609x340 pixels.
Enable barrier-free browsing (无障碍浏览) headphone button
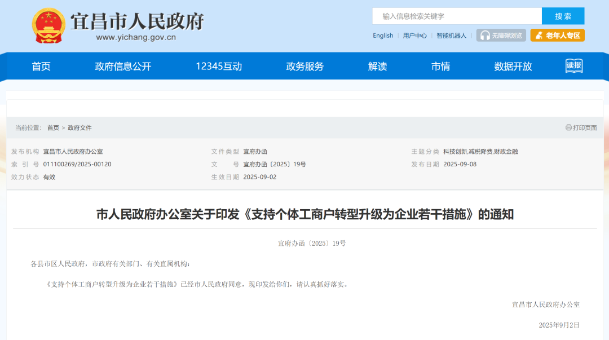(x=501, y=36)
